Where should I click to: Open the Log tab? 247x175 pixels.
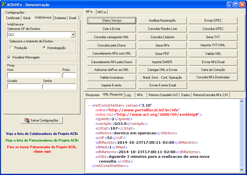click(x=128, y=95)
